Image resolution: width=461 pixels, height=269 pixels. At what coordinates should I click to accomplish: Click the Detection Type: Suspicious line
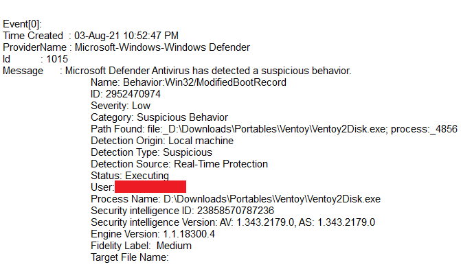point(151,152)
